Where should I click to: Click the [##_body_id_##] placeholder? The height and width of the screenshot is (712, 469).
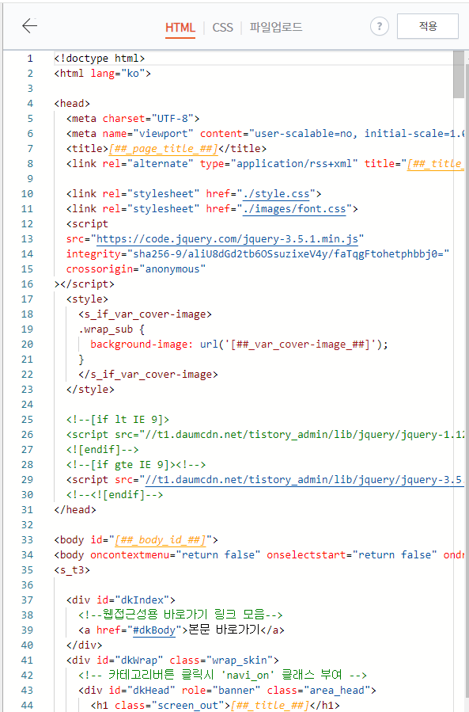click(x=160, y=540)
